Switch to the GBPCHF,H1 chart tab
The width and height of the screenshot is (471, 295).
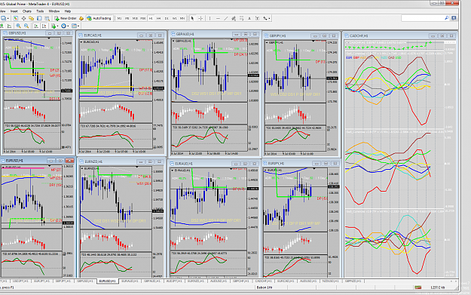pyautogui.click(x=241, y=281)
